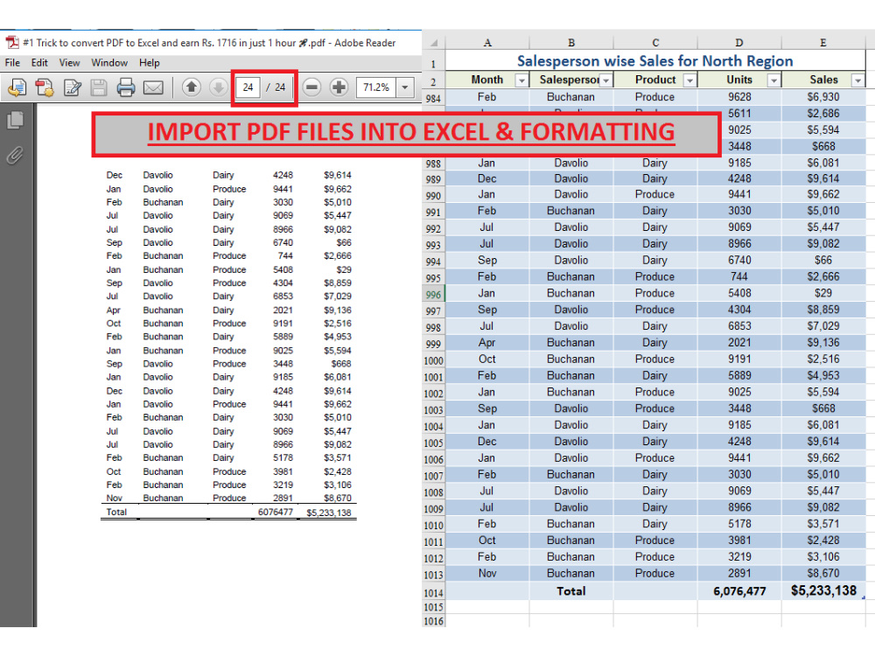Viewport: 875px width, 656px height.
Task: Open the Window menu
Action: [109, 62]
